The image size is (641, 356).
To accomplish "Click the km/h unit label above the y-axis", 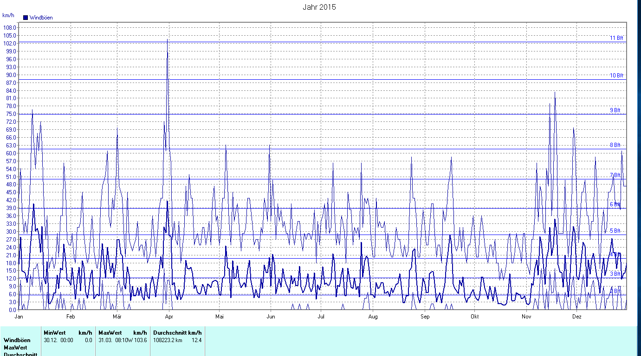I will [x=8, y=15].
